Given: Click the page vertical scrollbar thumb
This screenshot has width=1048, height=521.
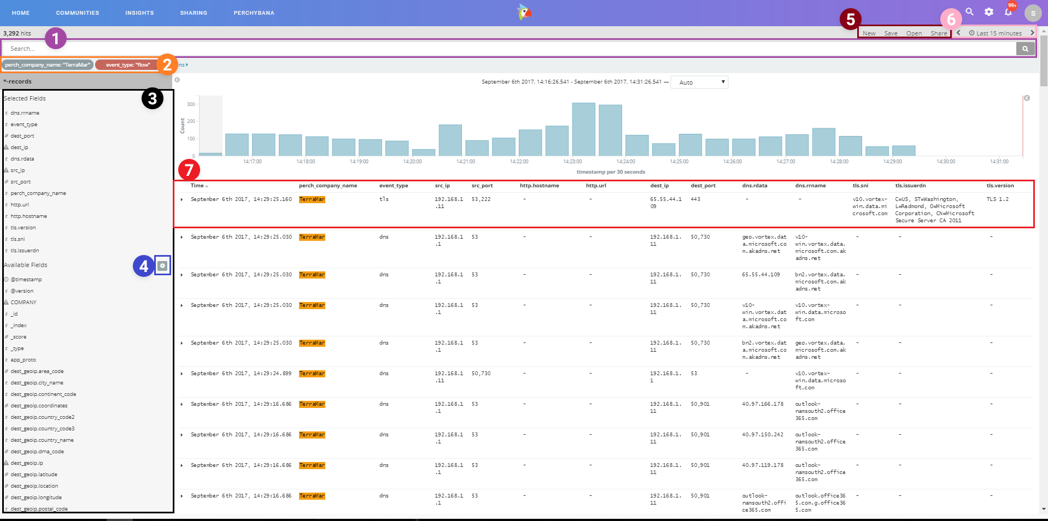Looking at the screenshot, I should (x=1044, y=62).
